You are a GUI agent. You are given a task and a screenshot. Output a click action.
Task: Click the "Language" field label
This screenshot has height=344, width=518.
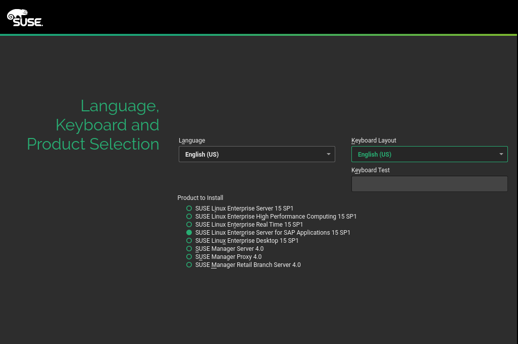(192, 141)
